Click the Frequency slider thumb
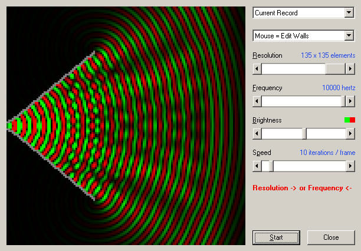361x251 pixels. click(343, 101)
